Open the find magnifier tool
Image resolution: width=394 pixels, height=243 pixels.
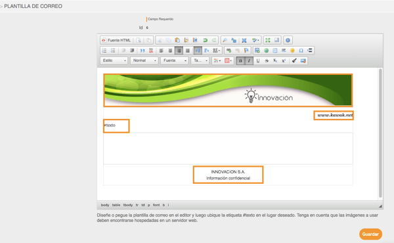[x=225, y=40]
